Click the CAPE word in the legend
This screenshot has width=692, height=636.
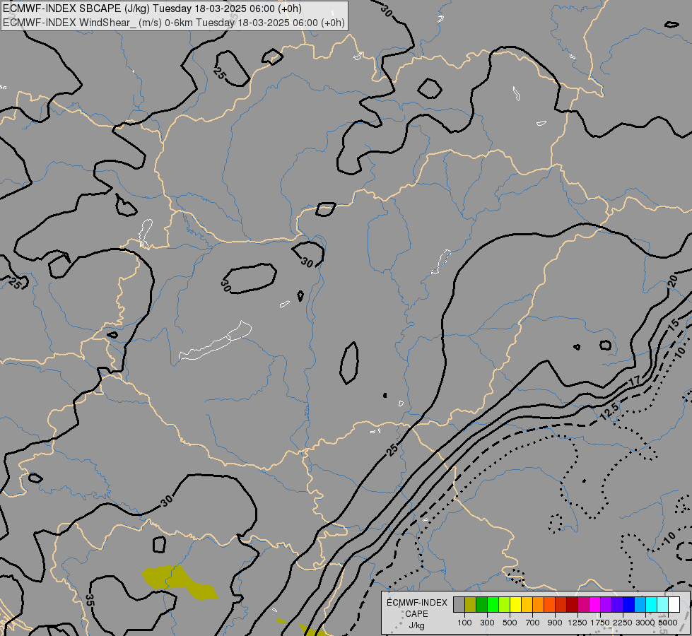pos(416,614)
